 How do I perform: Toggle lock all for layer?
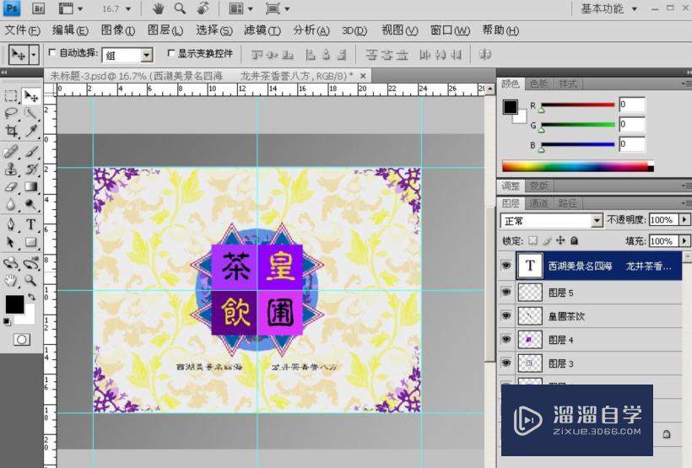pyautogui.click(x=574, y=240)
